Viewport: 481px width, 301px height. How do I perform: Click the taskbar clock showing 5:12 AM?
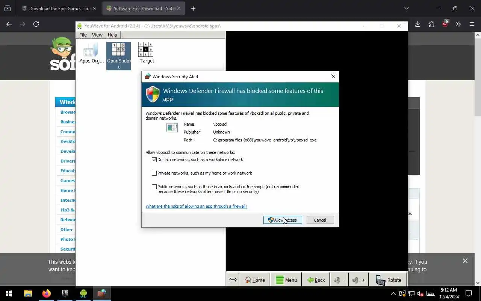pos(449,293)
